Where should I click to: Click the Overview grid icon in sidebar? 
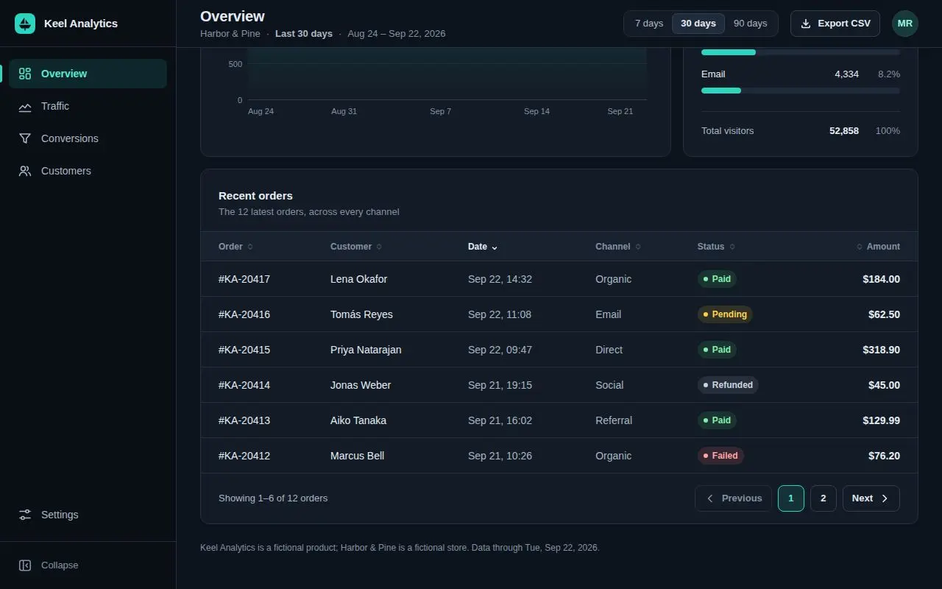tap(25, 74)
